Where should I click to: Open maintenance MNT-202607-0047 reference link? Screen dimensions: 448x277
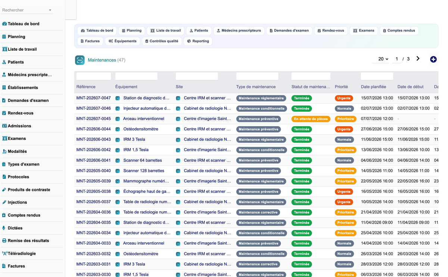tap(94, 98)
